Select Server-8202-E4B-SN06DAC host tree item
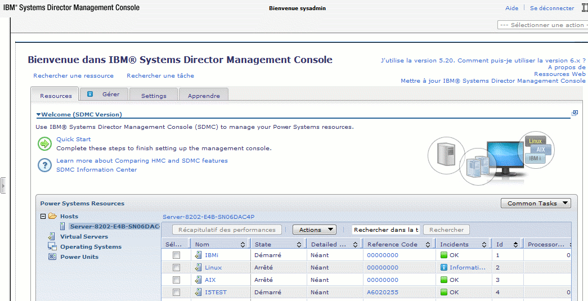Image resolution: width=588 pixels, height=301 pixels. point(114,226)
